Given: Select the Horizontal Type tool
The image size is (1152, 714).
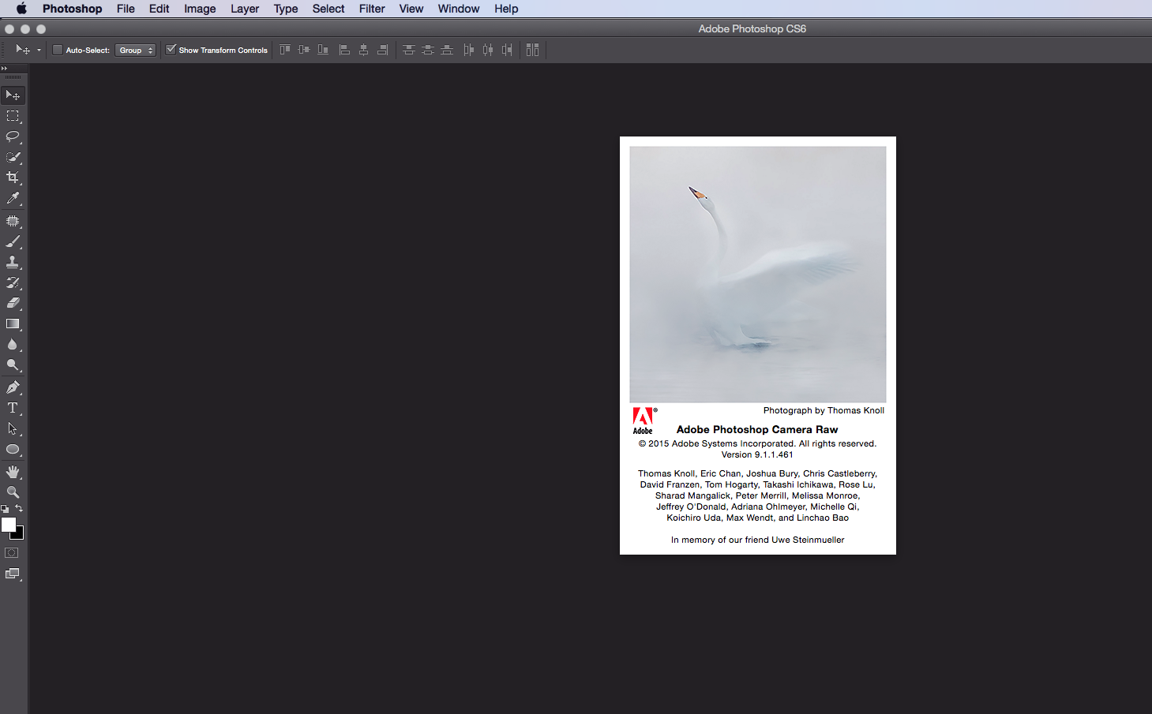Looking at the screenshot, I should click(x=13, y=408).
